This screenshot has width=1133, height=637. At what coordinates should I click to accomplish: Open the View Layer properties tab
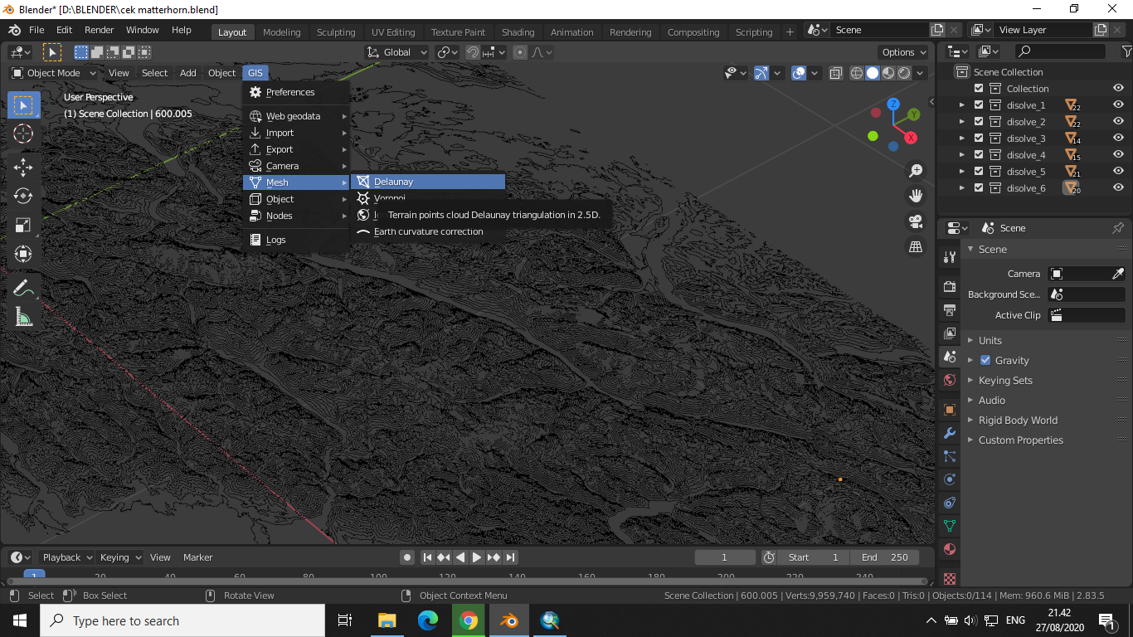[950, 333]
